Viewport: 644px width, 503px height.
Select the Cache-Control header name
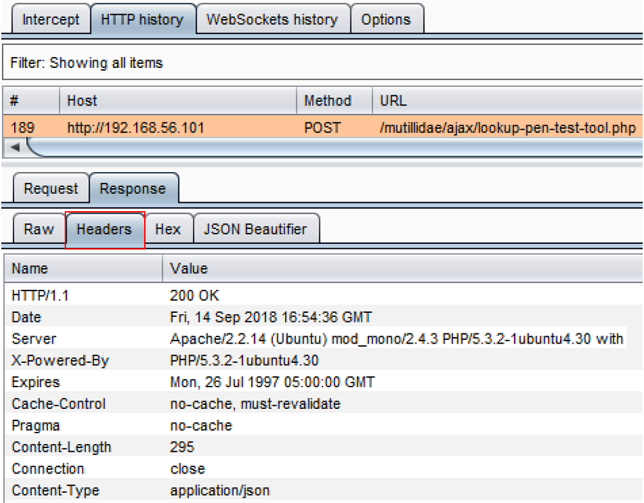coord(59,404)
